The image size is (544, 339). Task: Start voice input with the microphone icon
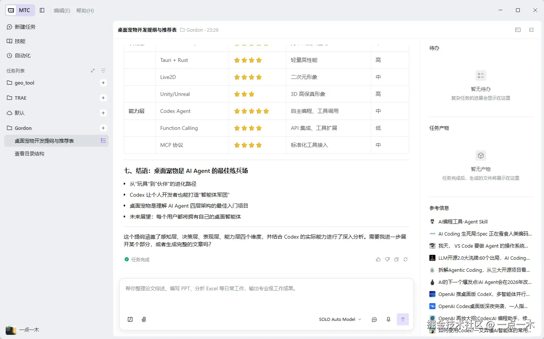click(x=388, y=319)
